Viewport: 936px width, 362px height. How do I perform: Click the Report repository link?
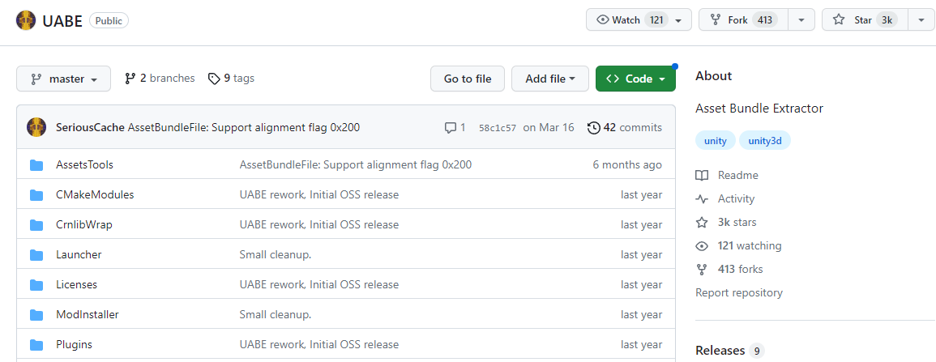click(x=739, y=292)
